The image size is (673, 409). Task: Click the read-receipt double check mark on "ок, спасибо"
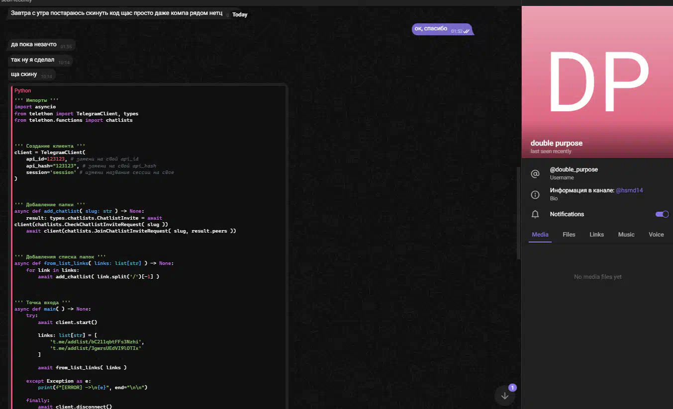click(x=467, y=31)
